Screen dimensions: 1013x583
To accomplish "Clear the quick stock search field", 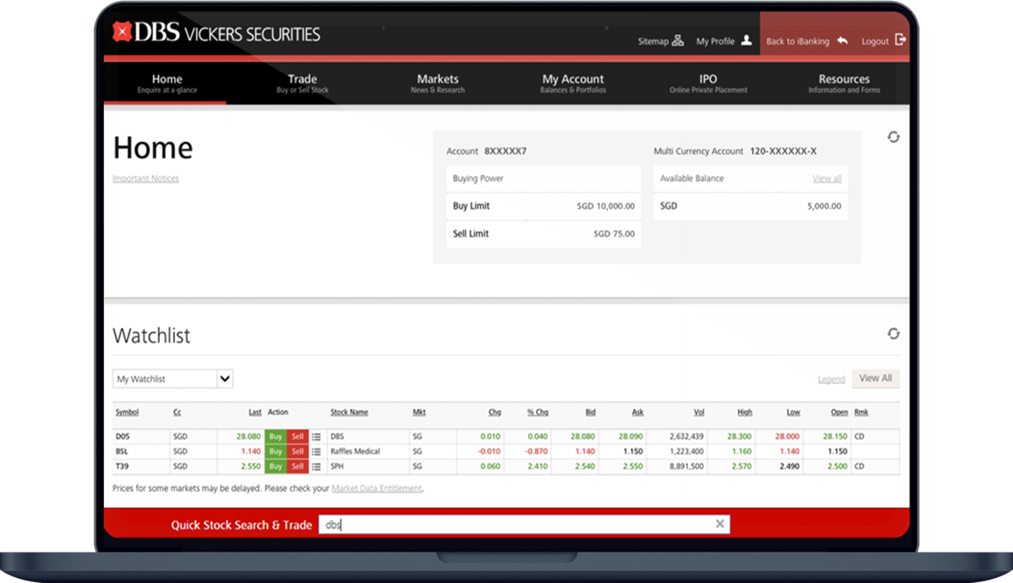I will 720,524.
